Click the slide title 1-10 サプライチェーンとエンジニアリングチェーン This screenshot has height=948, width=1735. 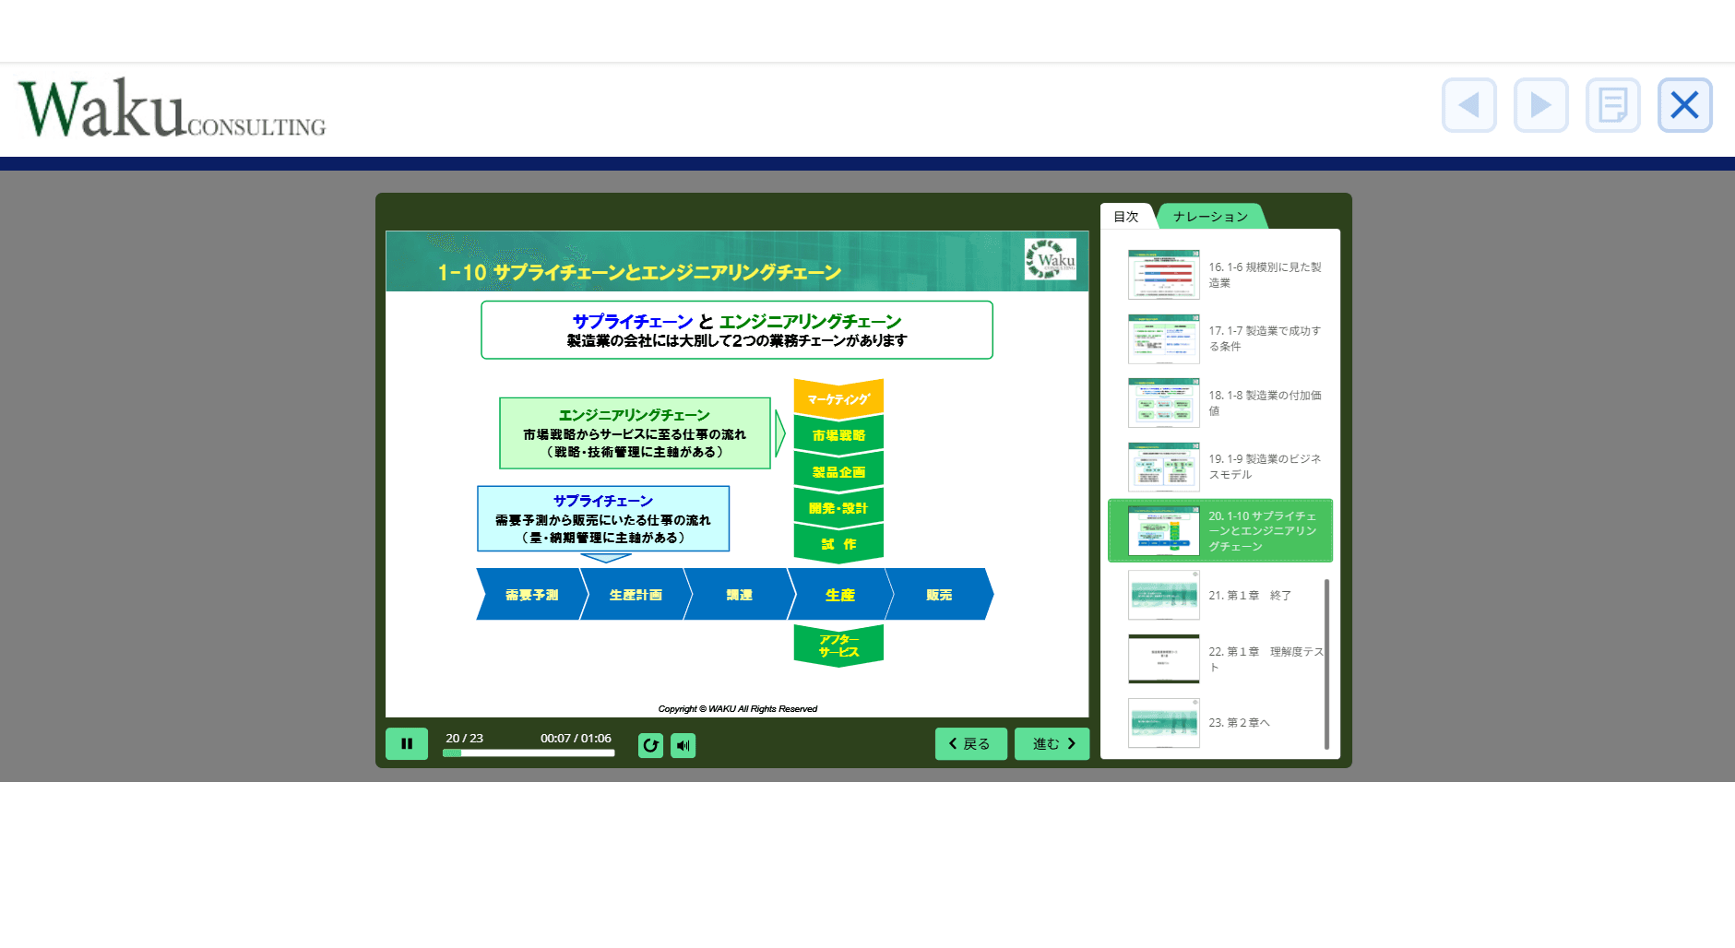639,272
